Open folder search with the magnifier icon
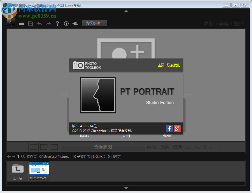The height and width of the screenshot is (193, 252). (x=24, y=156)
